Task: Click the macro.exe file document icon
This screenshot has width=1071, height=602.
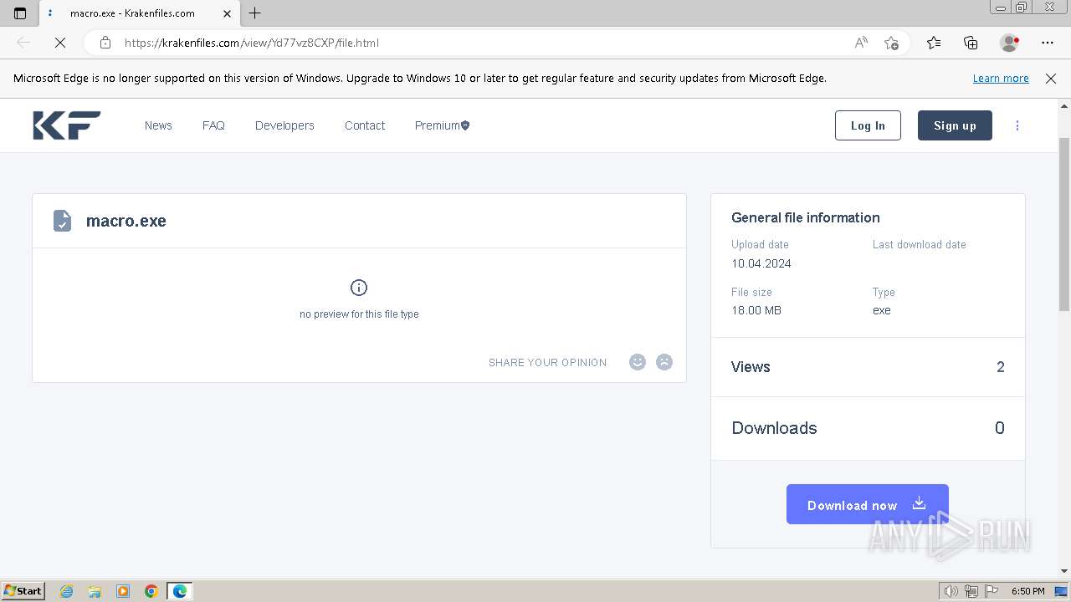Action: click(x=62, y=221)
